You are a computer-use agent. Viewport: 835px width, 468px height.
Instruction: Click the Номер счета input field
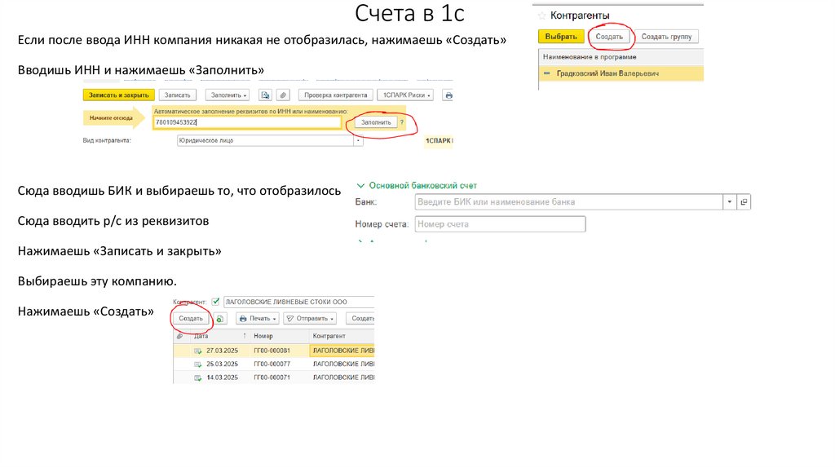pyautogui.click(x=500, y=224)
